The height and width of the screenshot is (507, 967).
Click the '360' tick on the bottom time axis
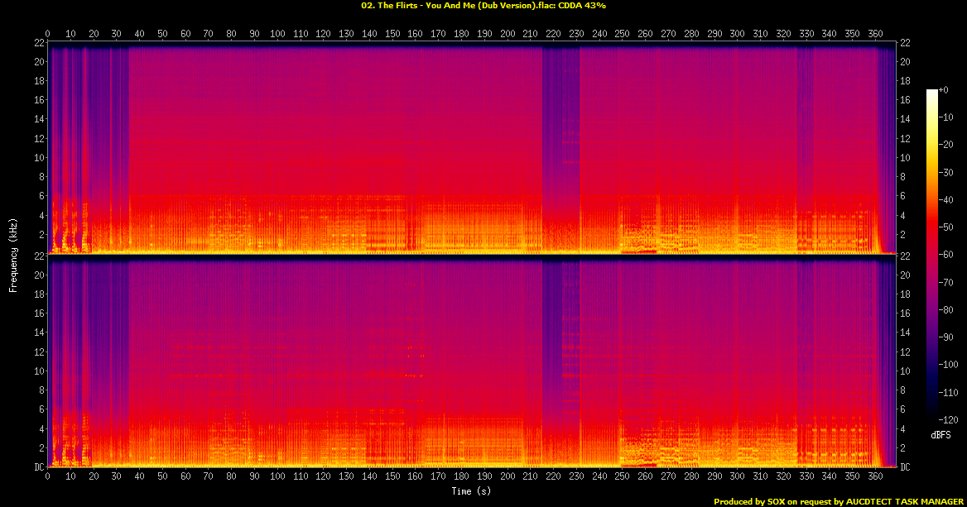(875, 476)
